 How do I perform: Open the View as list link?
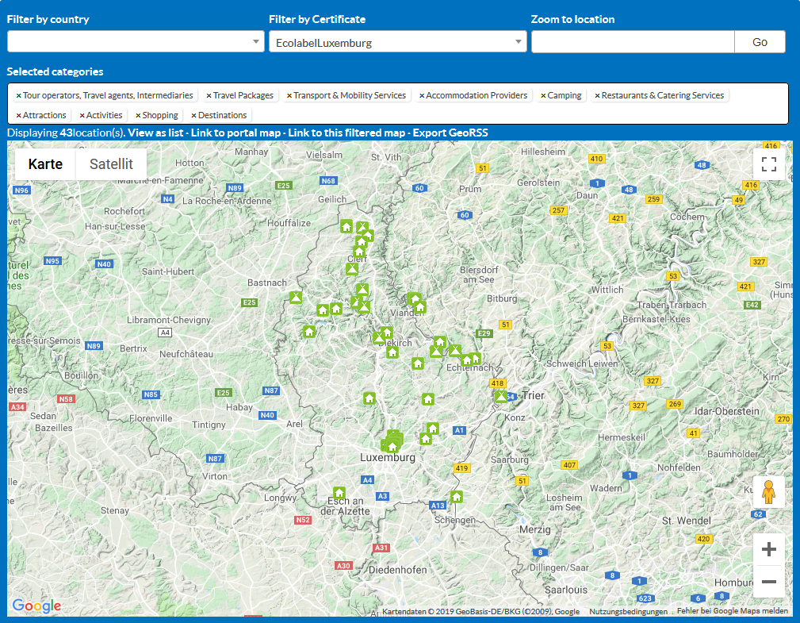tap(155, 133)
